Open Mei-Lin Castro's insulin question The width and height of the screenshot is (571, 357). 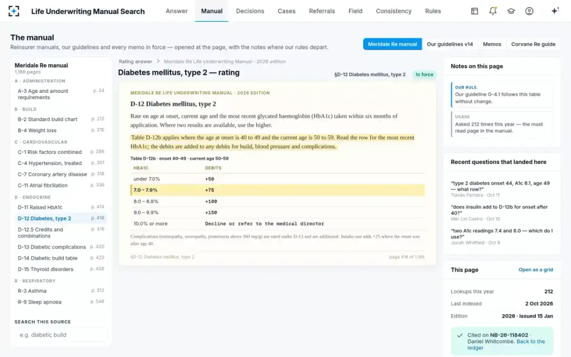[x=502, y=213]
